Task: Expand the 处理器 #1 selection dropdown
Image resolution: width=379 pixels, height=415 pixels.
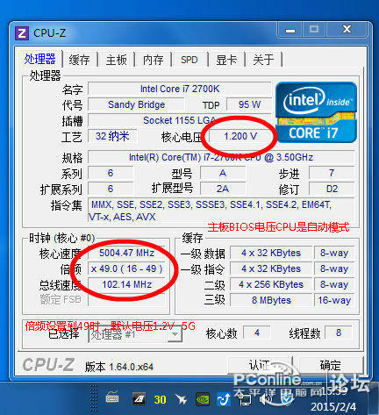Action: point(175,334)
